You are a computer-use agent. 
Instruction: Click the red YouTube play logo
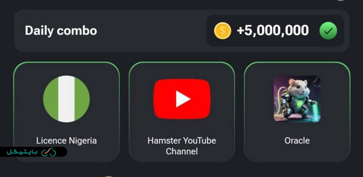(182, 99)
